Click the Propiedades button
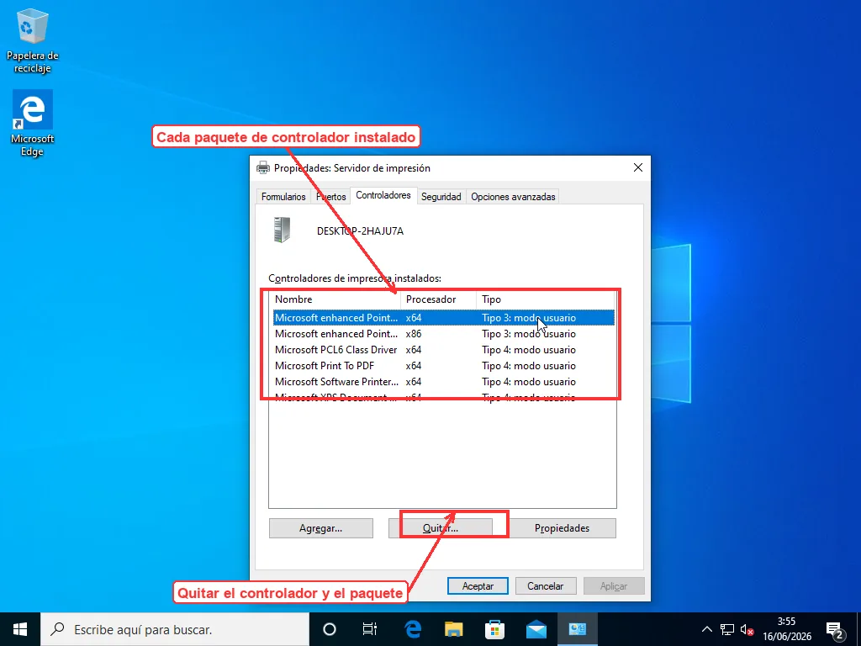This screenshot has height=646, width=861. tap(562, 528)
